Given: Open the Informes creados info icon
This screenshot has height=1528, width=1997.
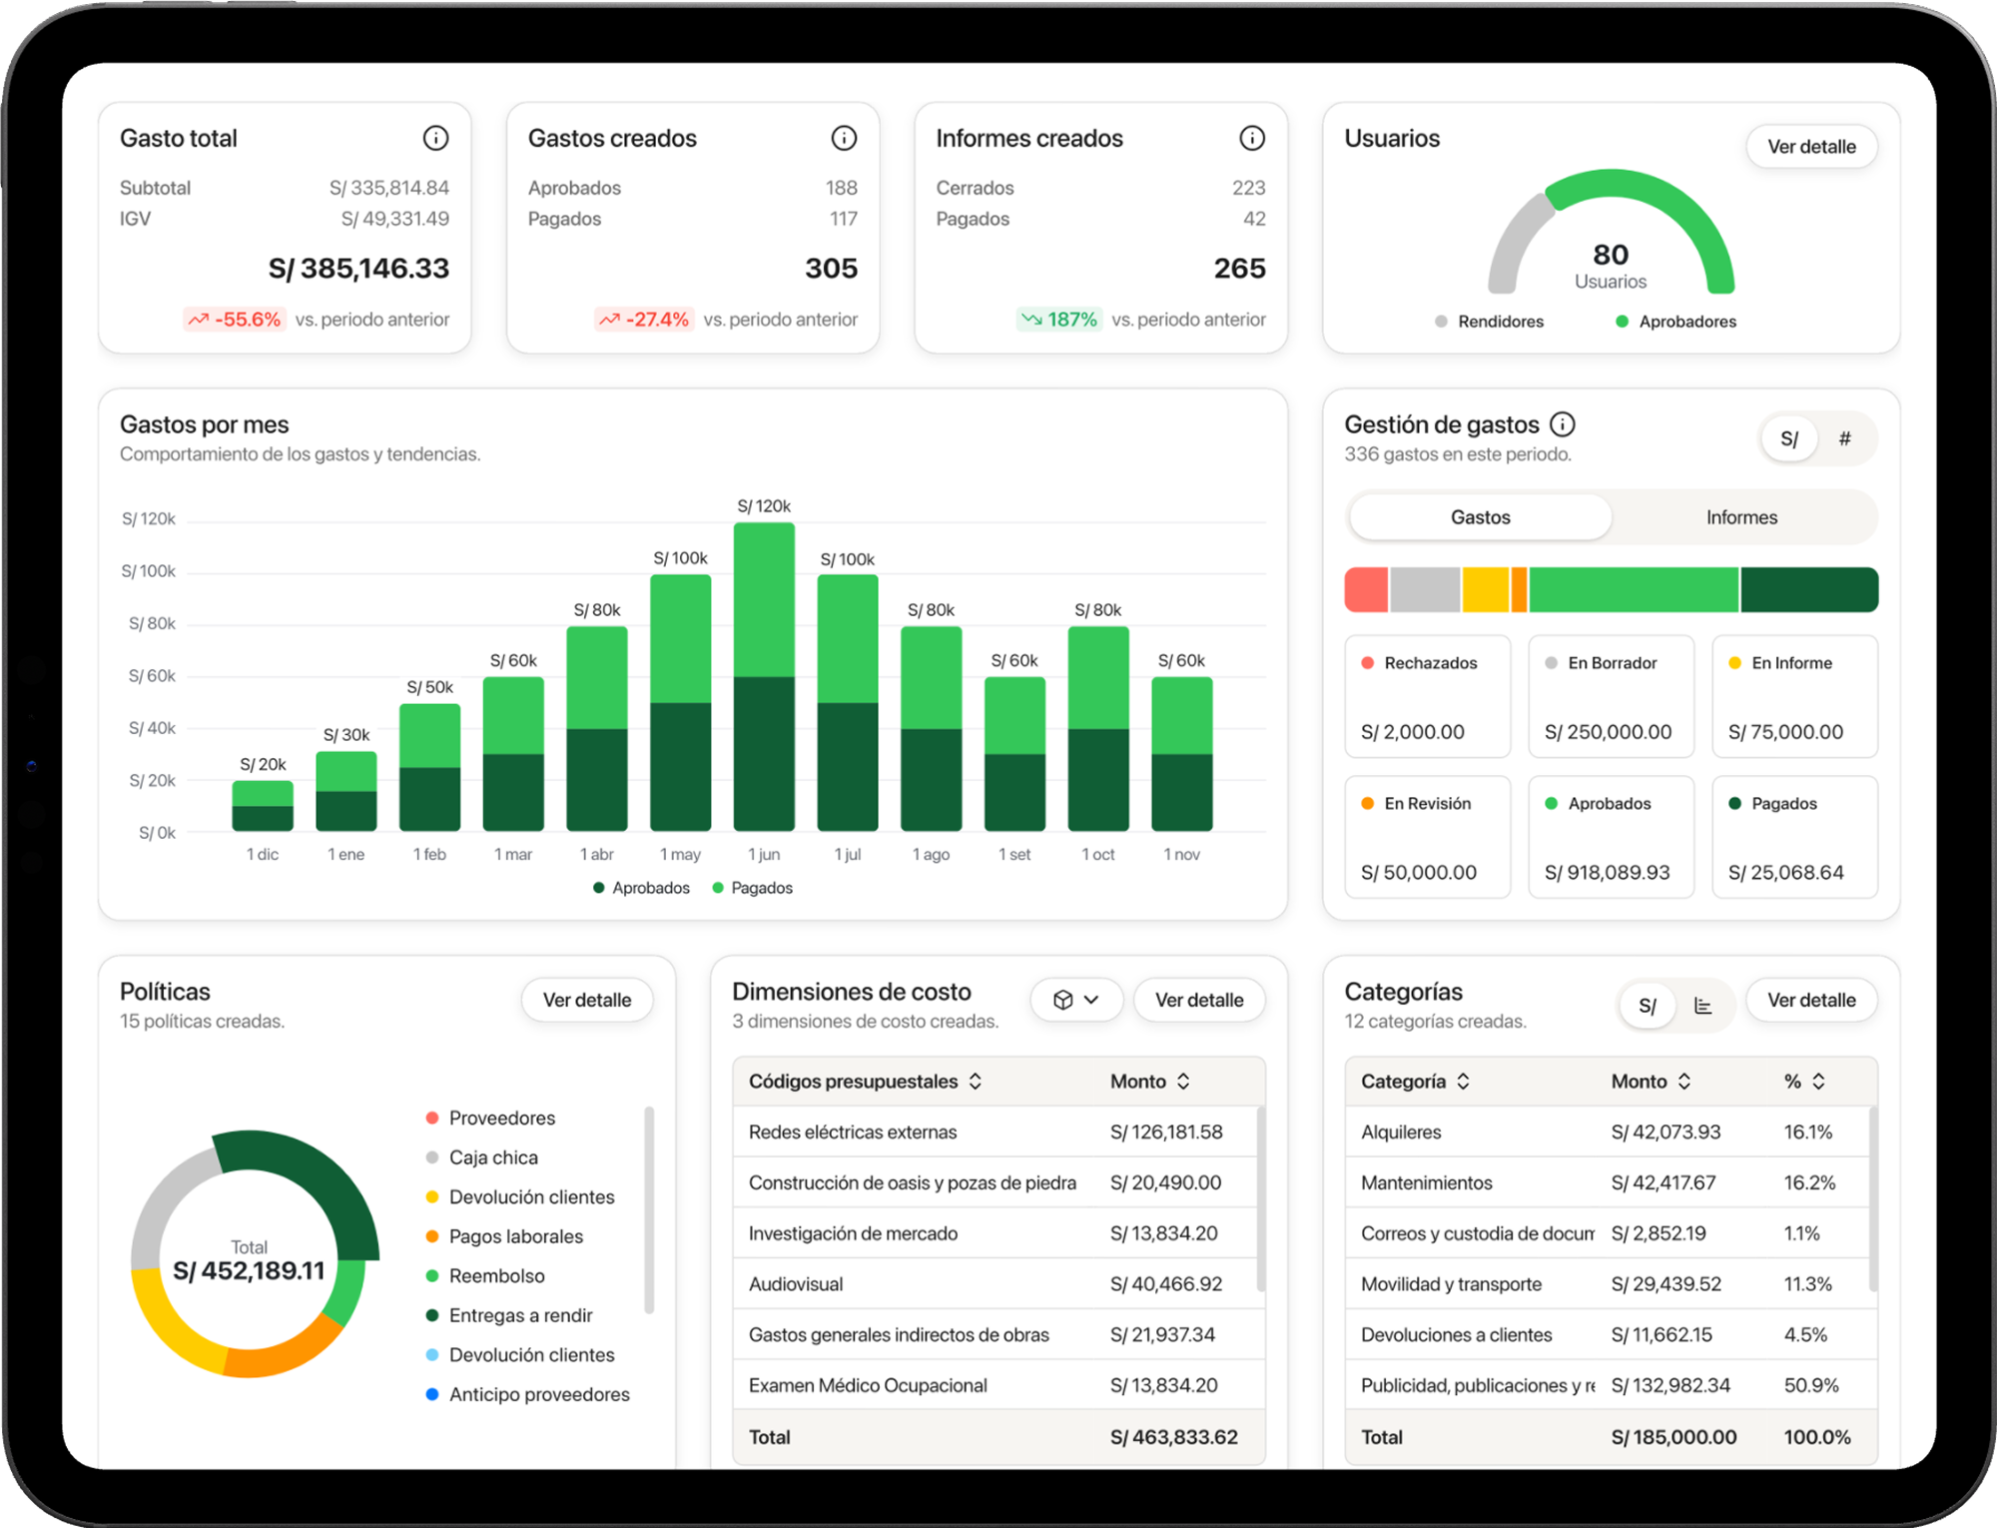Looking at the screenshot, I should 1251,139.
